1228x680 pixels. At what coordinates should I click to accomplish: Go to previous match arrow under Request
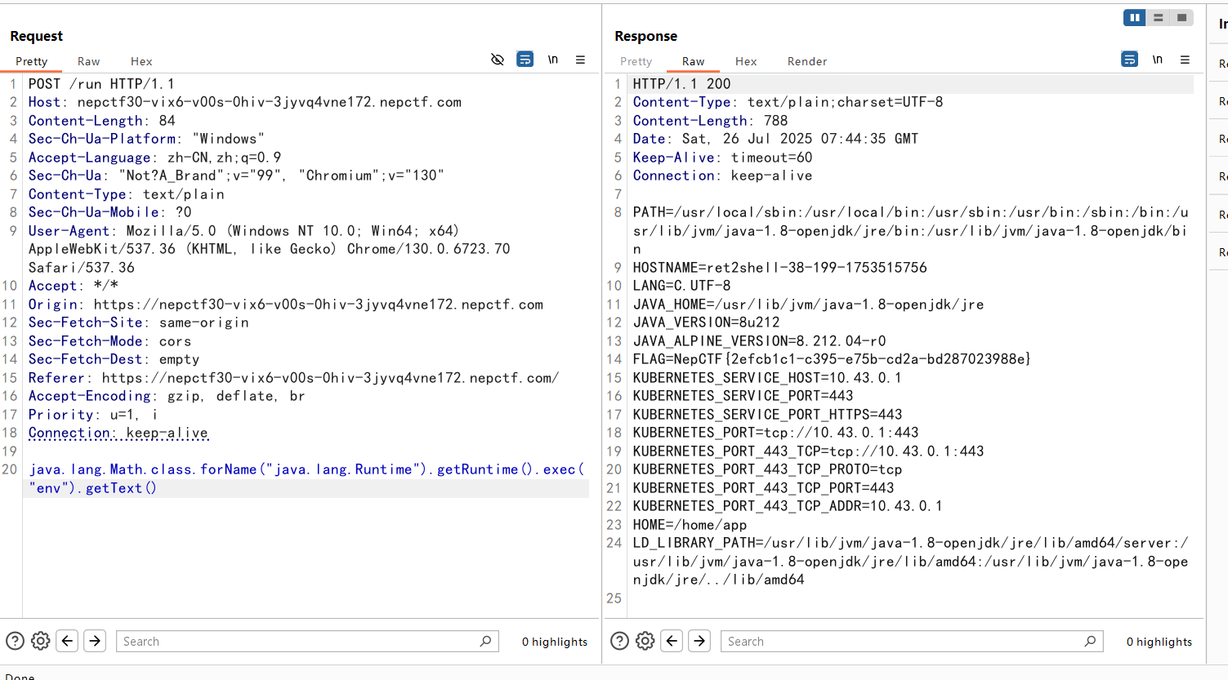(x=68, y=641)
